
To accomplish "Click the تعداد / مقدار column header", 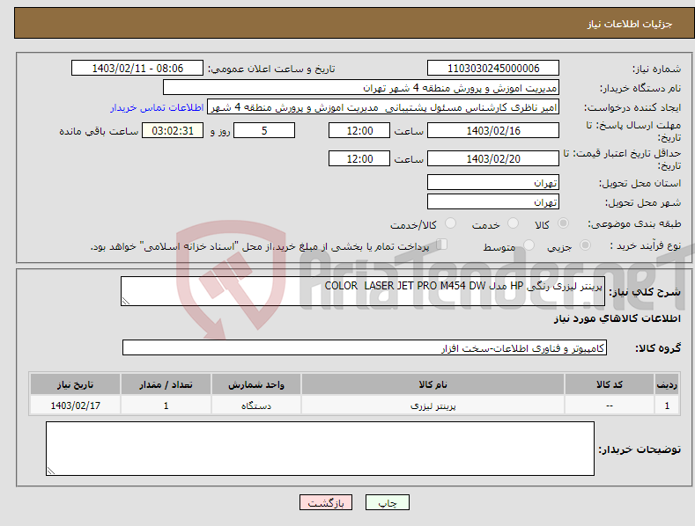I will [166, 384].
